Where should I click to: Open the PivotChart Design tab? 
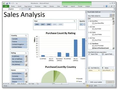click(66, 6)
